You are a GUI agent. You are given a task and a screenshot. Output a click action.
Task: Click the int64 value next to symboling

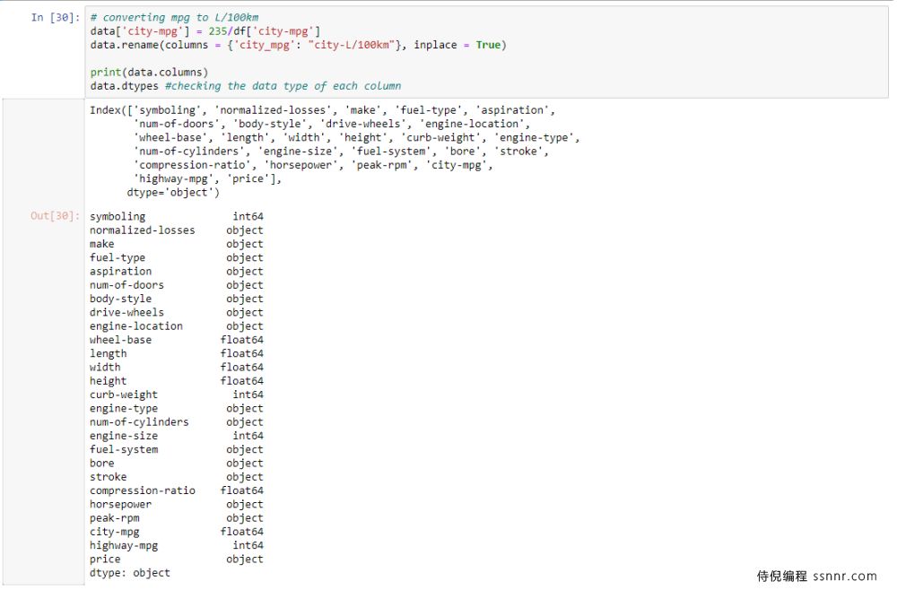click(x=248, y=217)
